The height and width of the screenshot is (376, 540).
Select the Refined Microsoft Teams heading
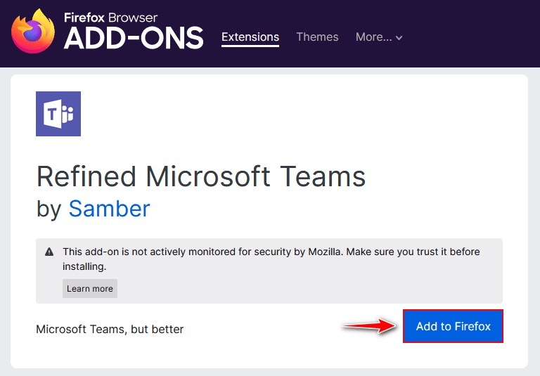(201, 176)
